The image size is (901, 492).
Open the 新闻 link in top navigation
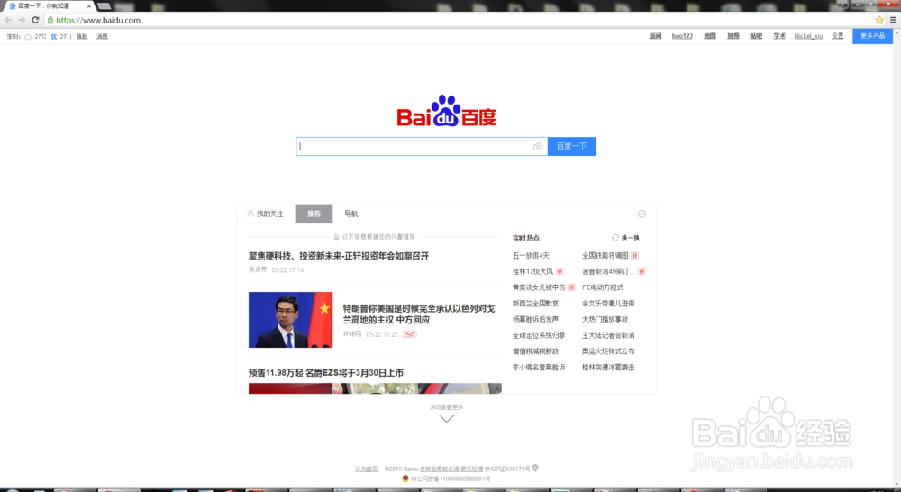tap(655, 36)
